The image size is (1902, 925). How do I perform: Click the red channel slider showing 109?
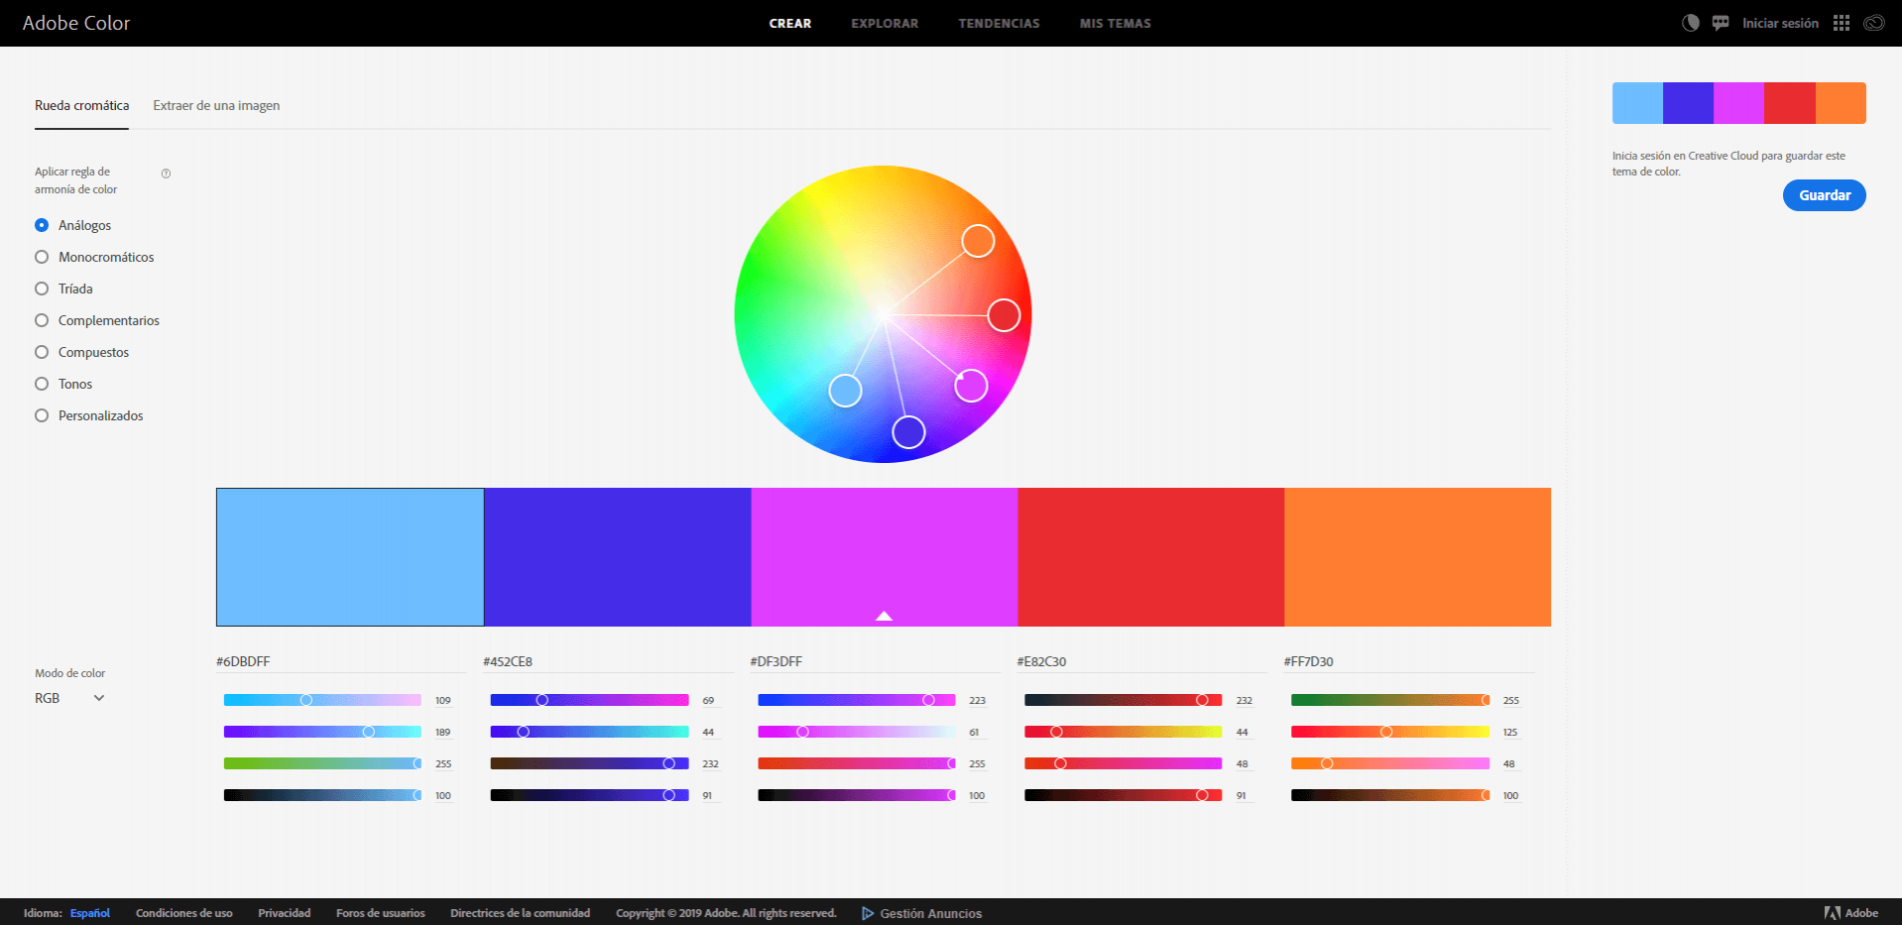click(x=323, y=700)
